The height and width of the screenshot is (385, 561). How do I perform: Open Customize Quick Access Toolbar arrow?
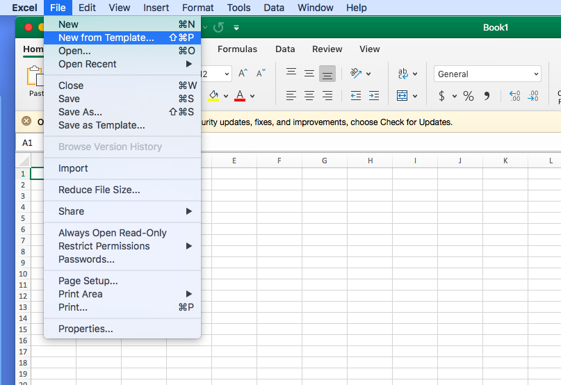[236, 28]
